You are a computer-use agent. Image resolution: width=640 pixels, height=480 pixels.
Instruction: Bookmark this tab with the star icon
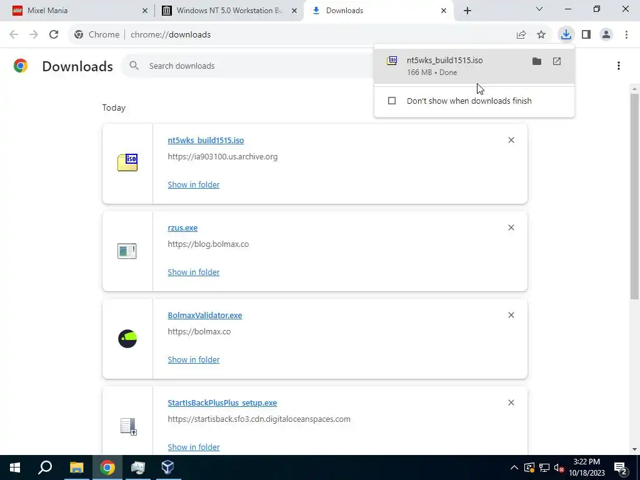coord(541,35)
